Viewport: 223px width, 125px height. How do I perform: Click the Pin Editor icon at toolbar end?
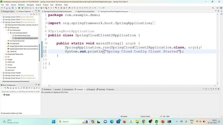[103, 8]
